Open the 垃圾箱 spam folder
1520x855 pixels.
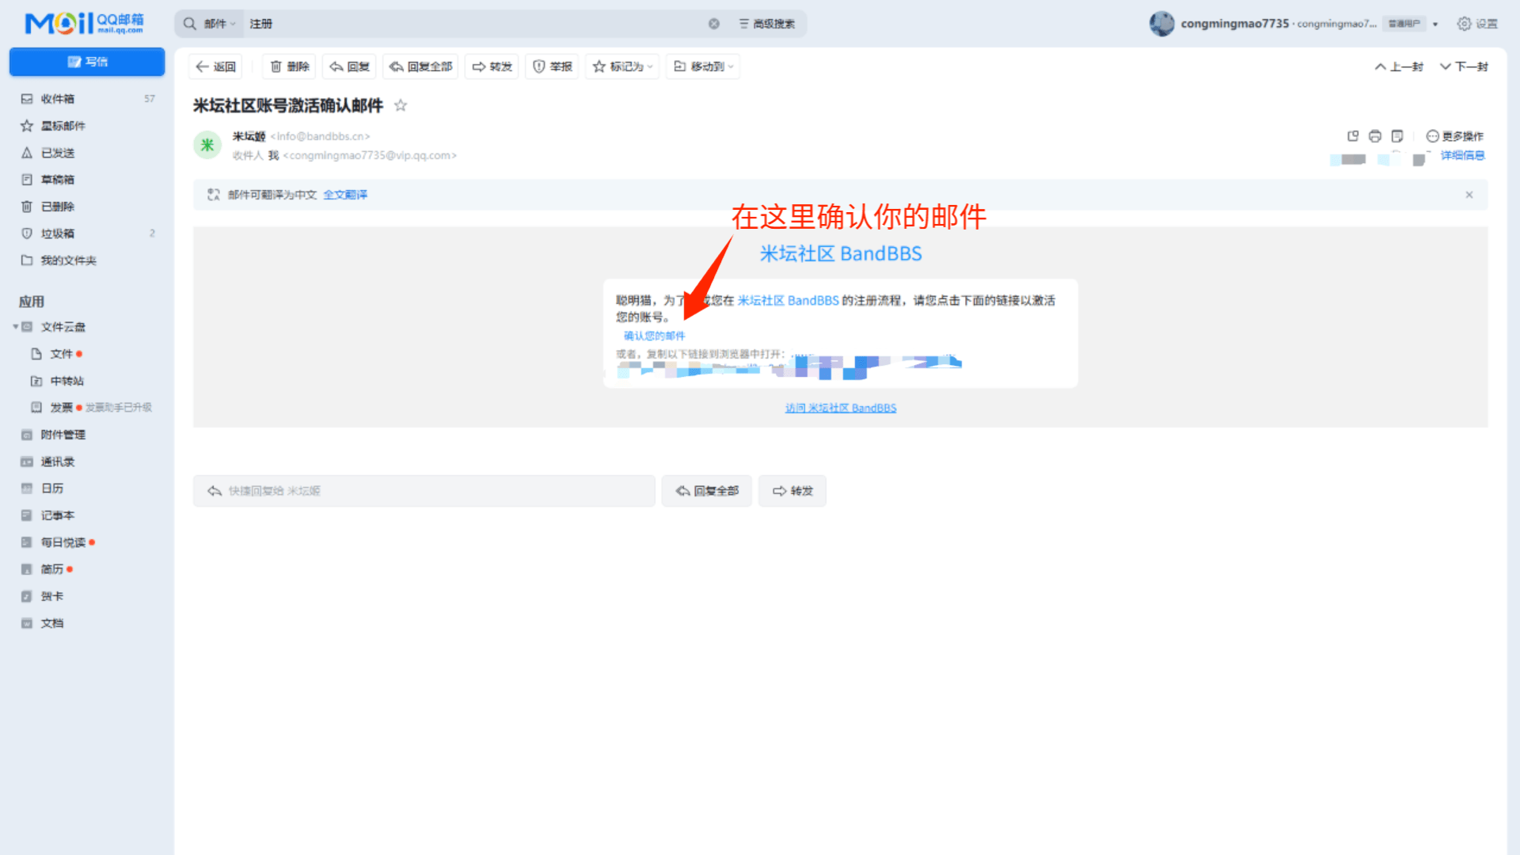(x=58, y=234)
